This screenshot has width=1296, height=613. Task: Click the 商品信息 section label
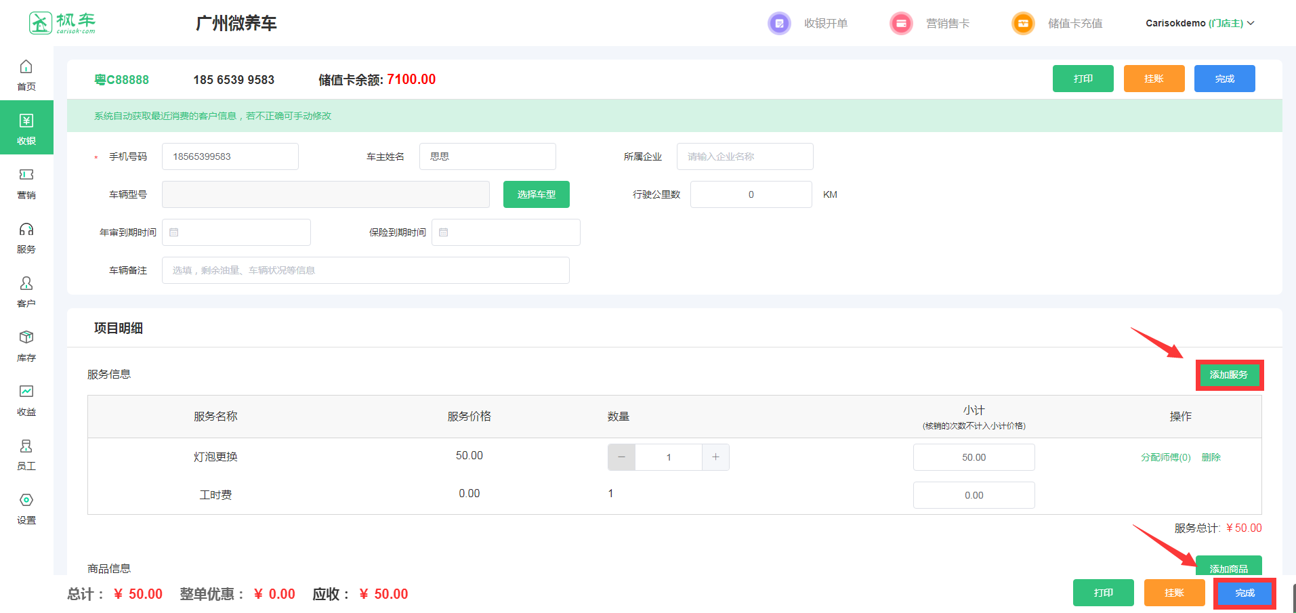[x=109, y=568]
